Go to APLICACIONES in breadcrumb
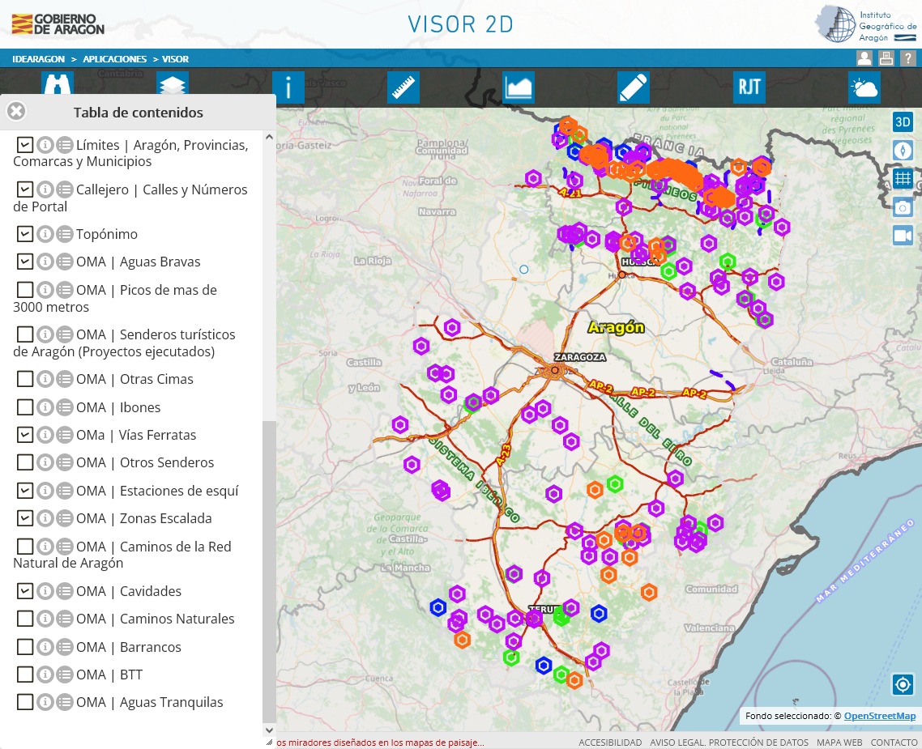922x749 pixels. (114, 59)
